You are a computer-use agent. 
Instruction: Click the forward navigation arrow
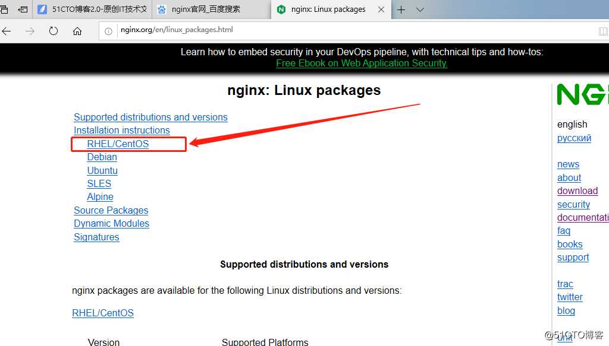30,31
